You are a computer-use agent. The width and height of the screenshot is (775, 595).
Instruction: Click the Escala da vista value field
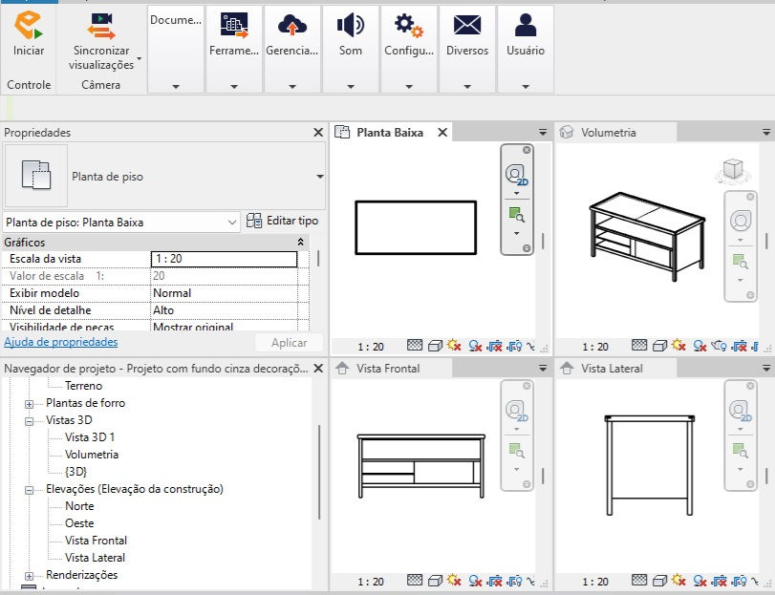[224, 259]
